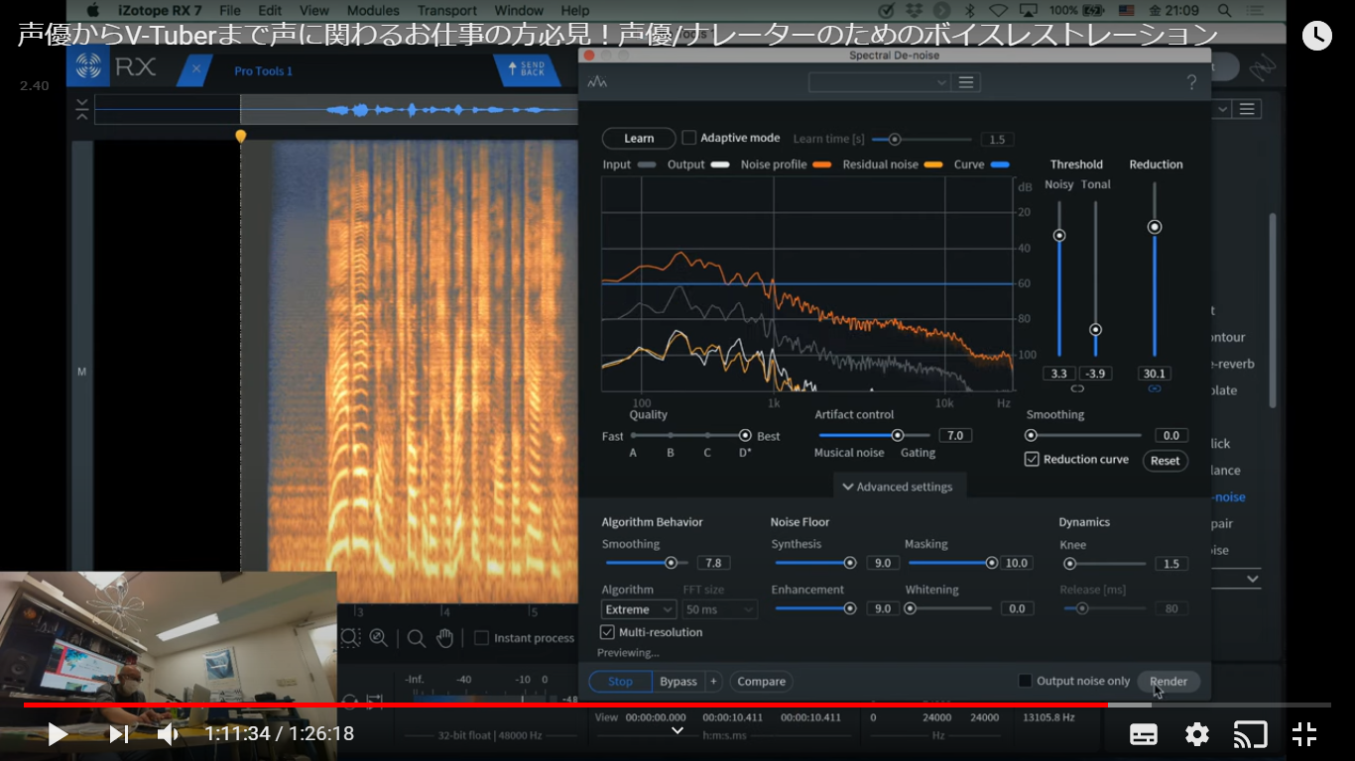Open the Transport menu

click(446, 10)
